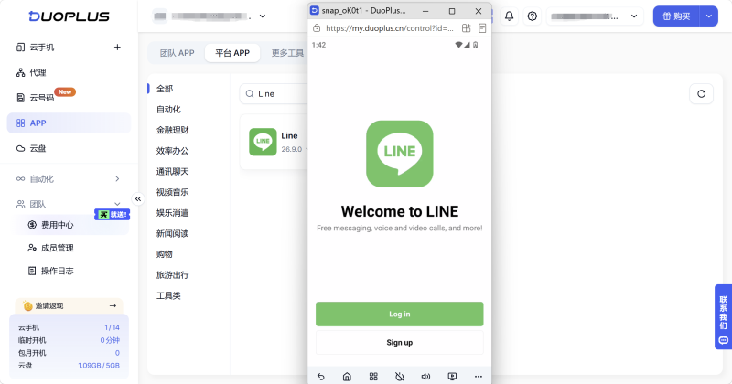Viewport: 732px width, 384px height.
Task: Open 操作日志 operation log
Action: [57, 271]
